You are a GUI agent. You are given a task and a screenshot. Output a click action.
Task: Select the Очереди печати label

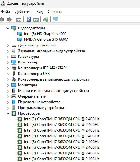click(x=32, y=96)
